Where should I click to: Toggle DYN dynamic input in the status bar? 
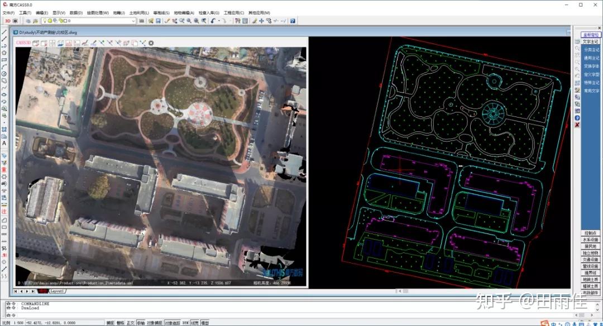[x=184, y=322]
